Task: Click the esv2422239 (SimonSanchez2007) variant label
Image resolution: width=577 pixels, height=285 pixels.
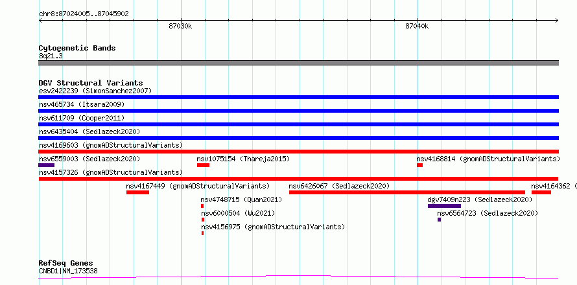Action: 95,91
